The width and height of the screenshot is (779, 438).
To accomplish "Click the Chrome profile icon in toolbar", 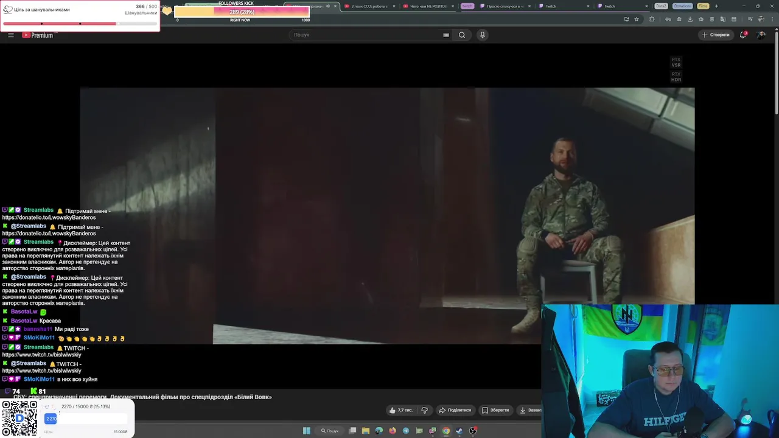I will coord(761,19).
